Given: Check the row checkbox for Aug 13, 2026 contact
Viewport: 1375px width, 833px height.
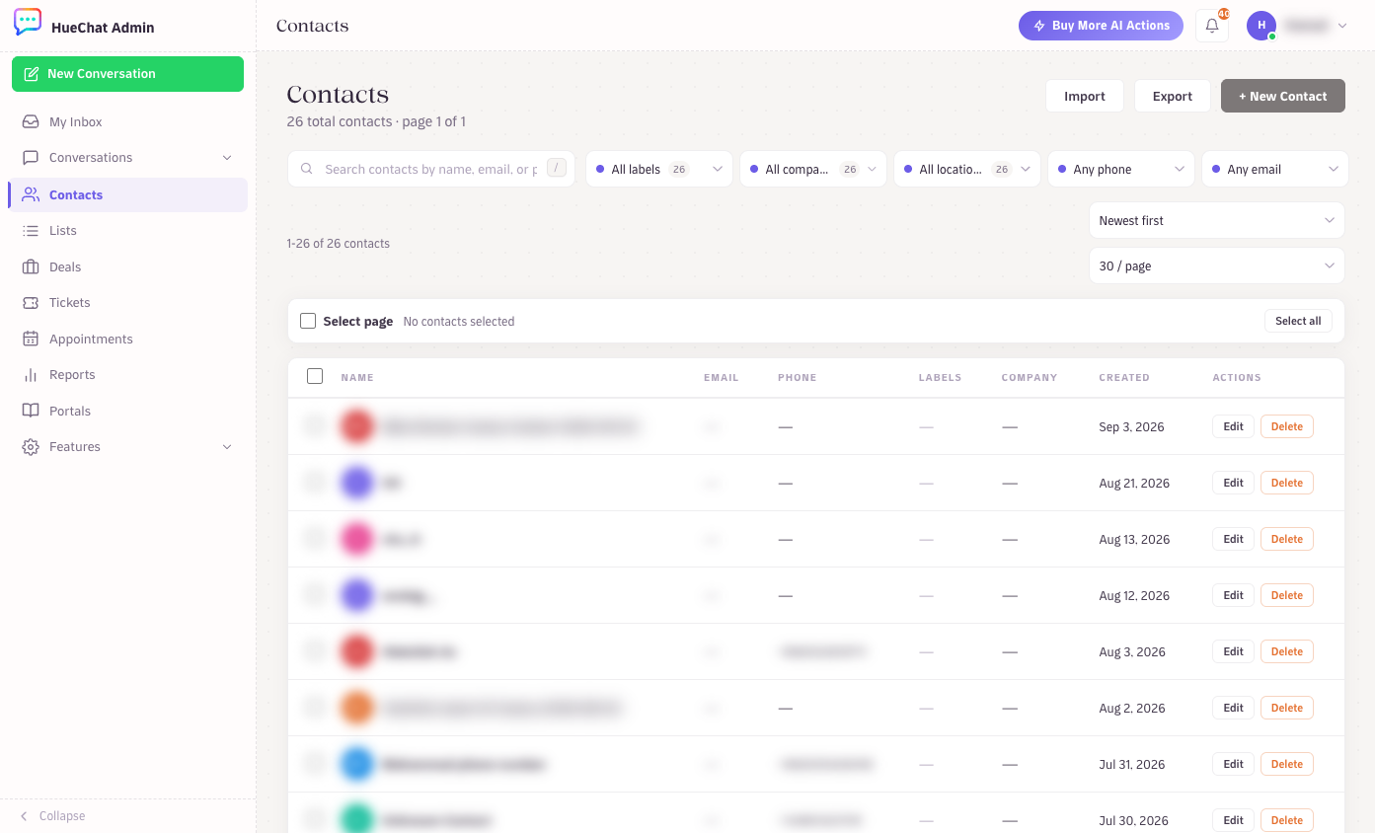Looking at the screenshot, I should tap(315, 539).
